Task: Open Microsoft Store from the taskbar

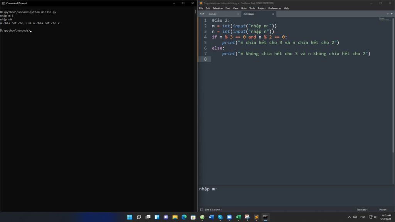Action: (193, 217)
